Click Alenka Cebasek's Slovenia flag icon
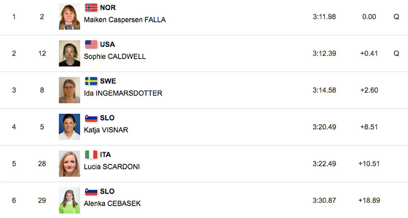408x218 pixels. pos(91,192)
